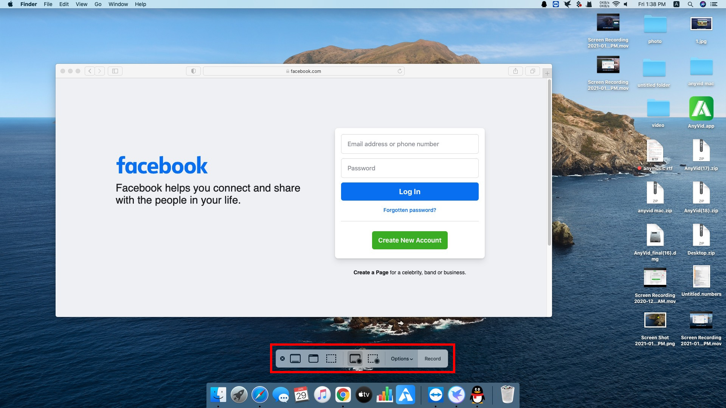Viewport: 726px width, 408px height.
Task: Click the Record button in toolbar
Action: click(432, 359)
